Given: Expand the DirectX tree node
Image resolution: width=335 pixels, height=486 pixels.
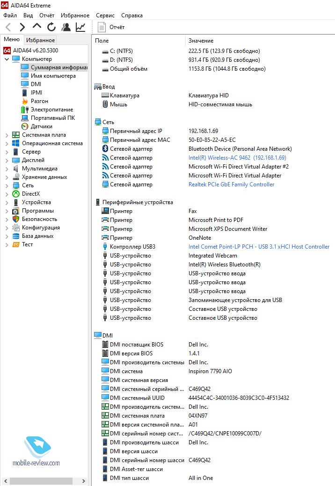Looking at the screenshot, I should [x=7, y=194].
